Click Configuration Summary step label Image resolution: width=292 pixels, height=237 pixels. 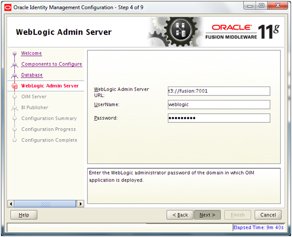49,118
